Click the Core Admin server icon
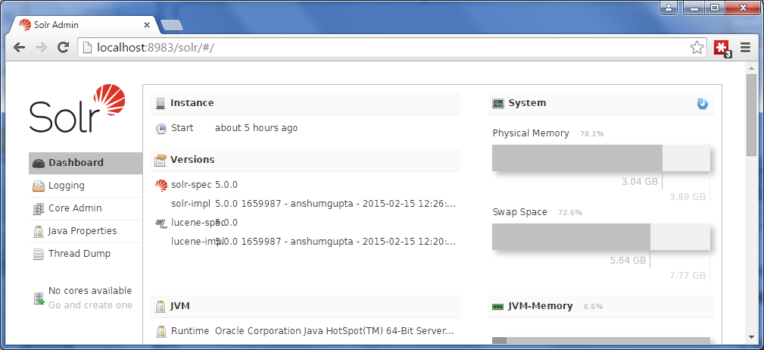 click(39, 208)
